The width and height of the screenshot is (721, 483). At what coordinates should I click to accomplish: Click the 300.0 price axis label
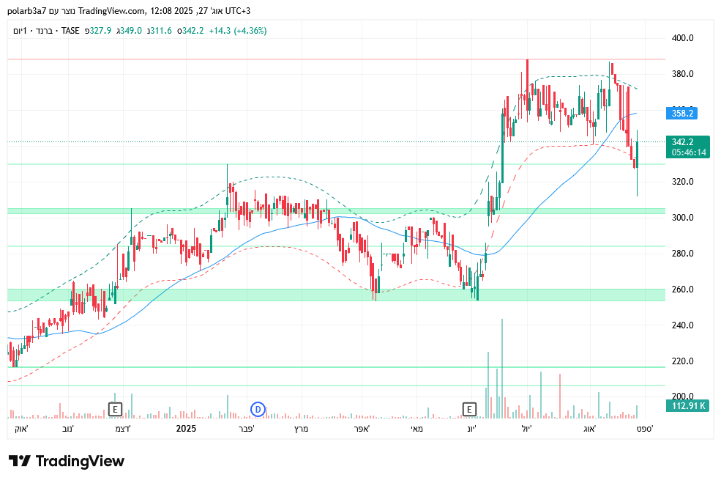tap(682, 218)
